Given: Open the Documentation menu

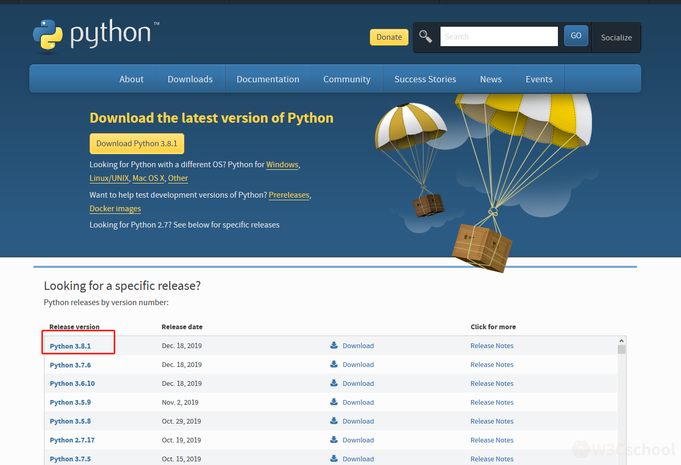Looking at the screenshot, I should [268, 79].
